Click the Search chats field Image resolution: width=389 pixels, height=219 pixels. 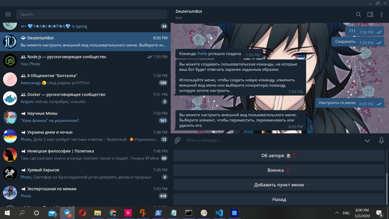[92, 14]
